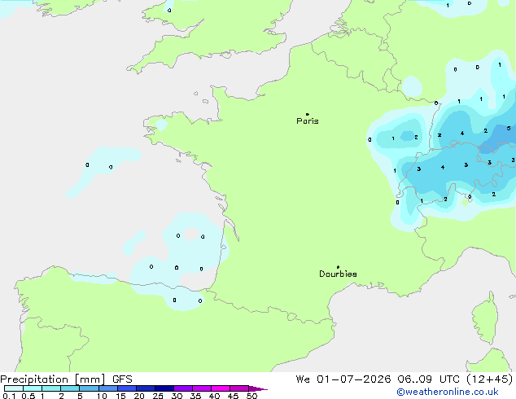This screenshot has width=516, height=399.
Task: Click the '0.5' legend value
Action: point(28,396)
